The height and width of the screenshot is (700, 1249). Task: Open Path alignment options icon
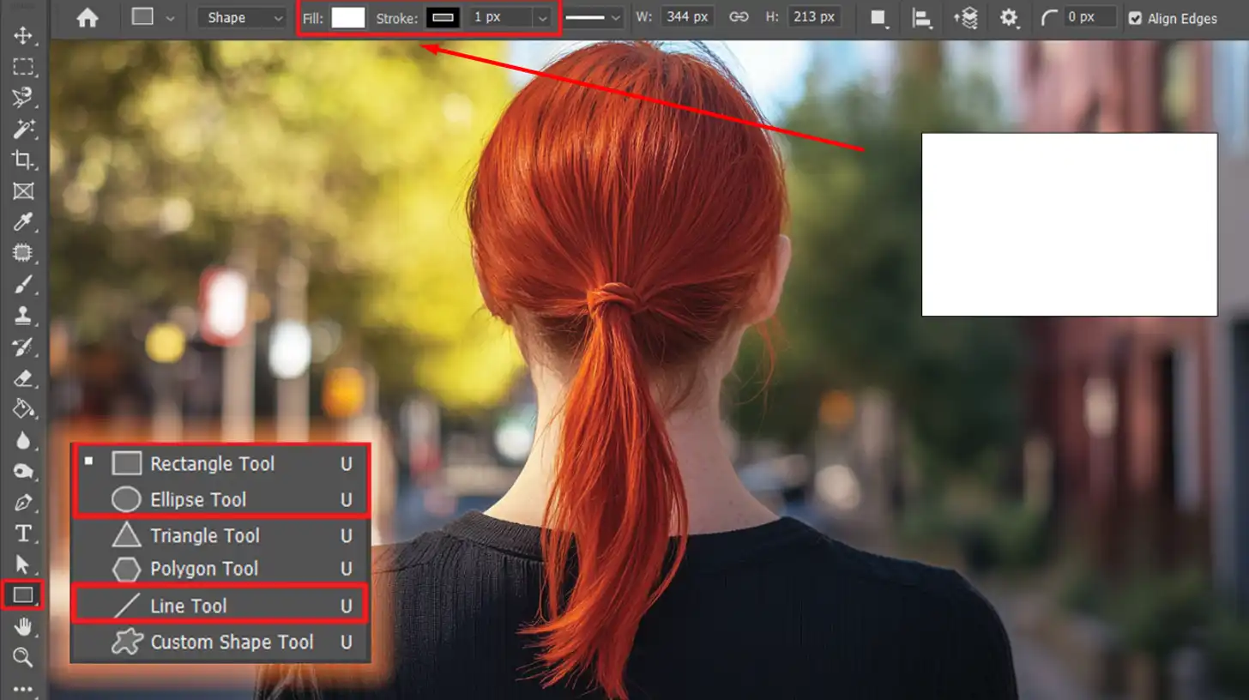coord(922,17)
